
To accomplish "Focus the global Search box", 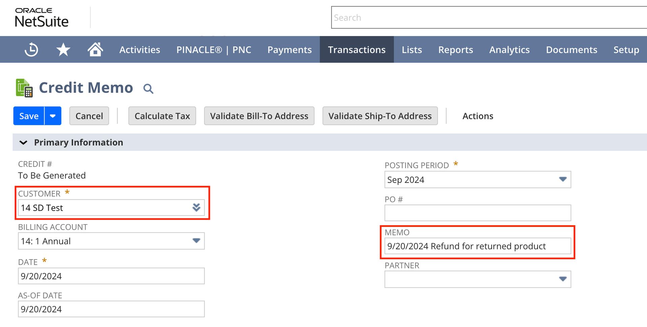I will tap(489, 18).
